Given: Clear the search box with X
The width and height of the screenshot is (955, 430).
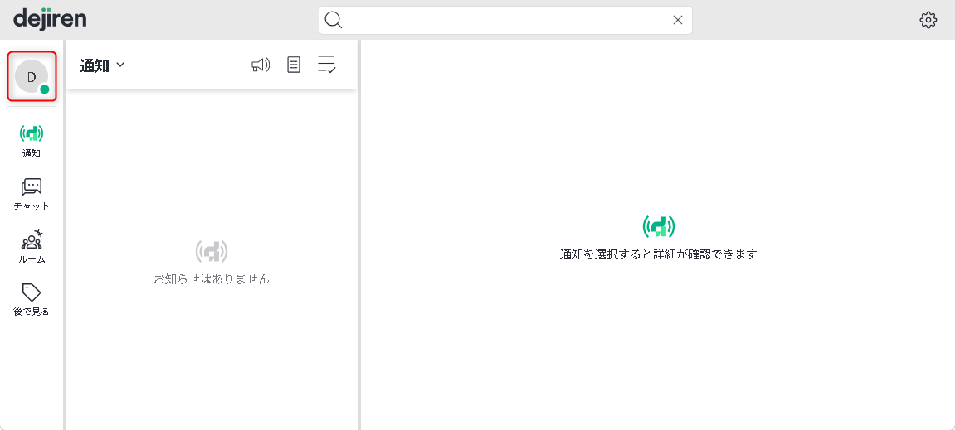Looking at the screenshot, I should pos(678,20).
